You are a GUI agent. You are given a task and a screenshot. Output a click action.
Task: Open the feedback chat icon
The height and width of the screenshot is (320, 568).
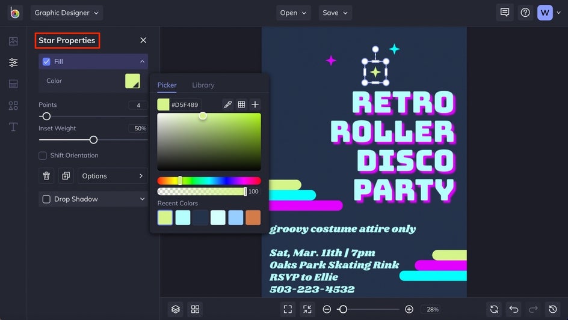[x=505, y=13]
